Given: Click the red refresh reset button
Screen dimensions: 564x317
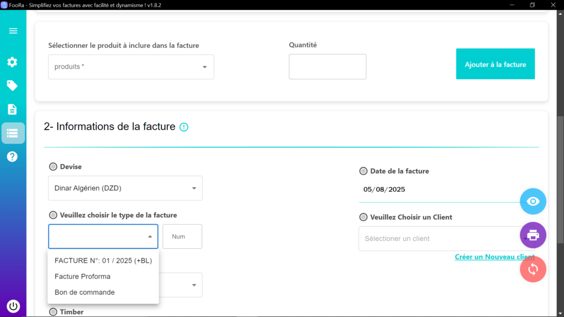Looking at the screenshot, I should pos(533,269).
